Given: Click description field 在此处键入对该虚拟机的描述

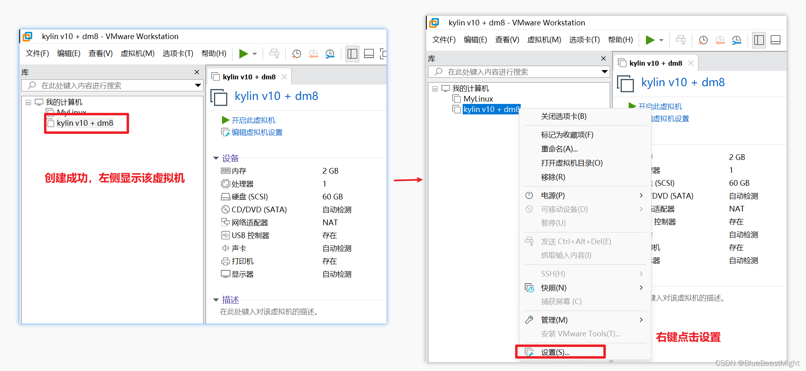Looking at the screenshot, I should coord(269,312).
